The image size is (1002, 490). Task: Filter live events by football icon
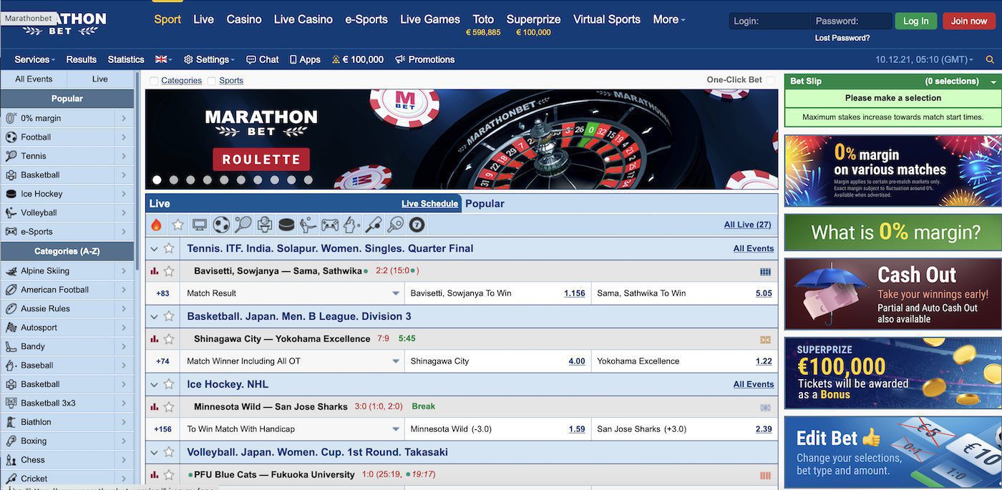[221, 225]
